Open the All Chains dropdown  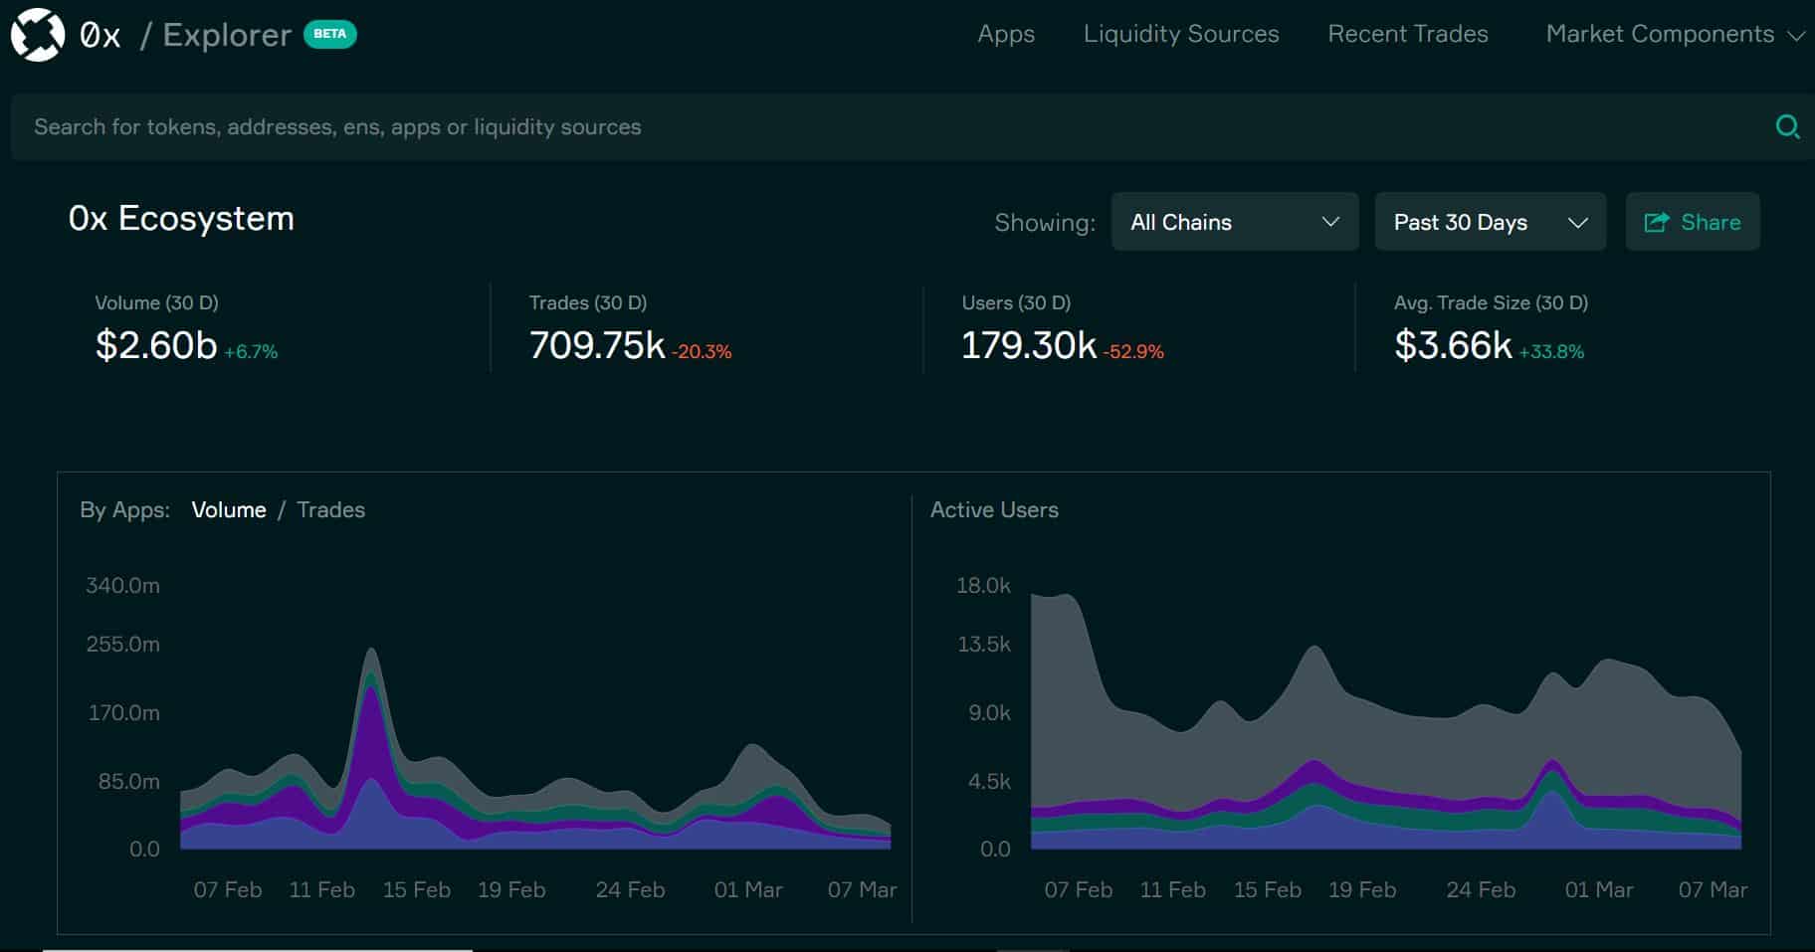(1234, 222)
